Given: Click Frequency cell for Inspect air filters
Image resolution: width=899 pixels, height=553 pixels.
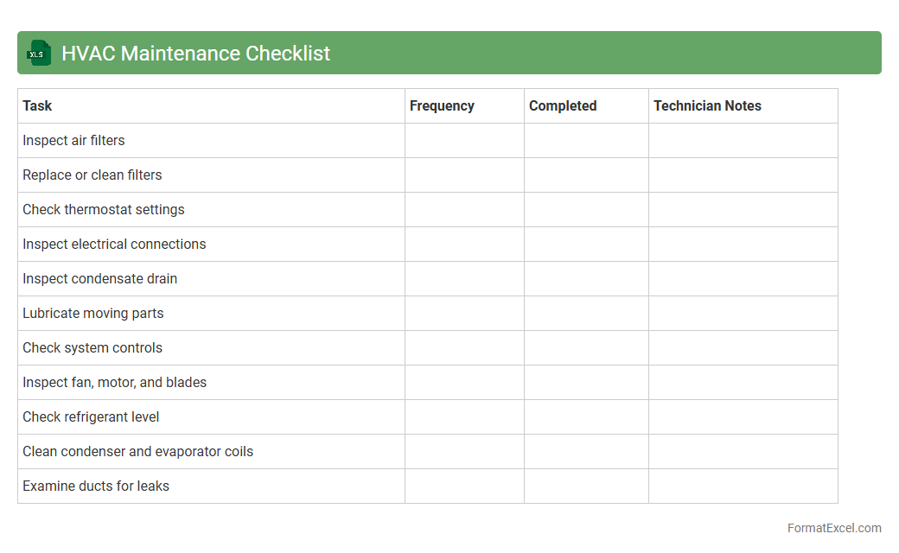Looking at the screenshot, I should coord(464,141).
